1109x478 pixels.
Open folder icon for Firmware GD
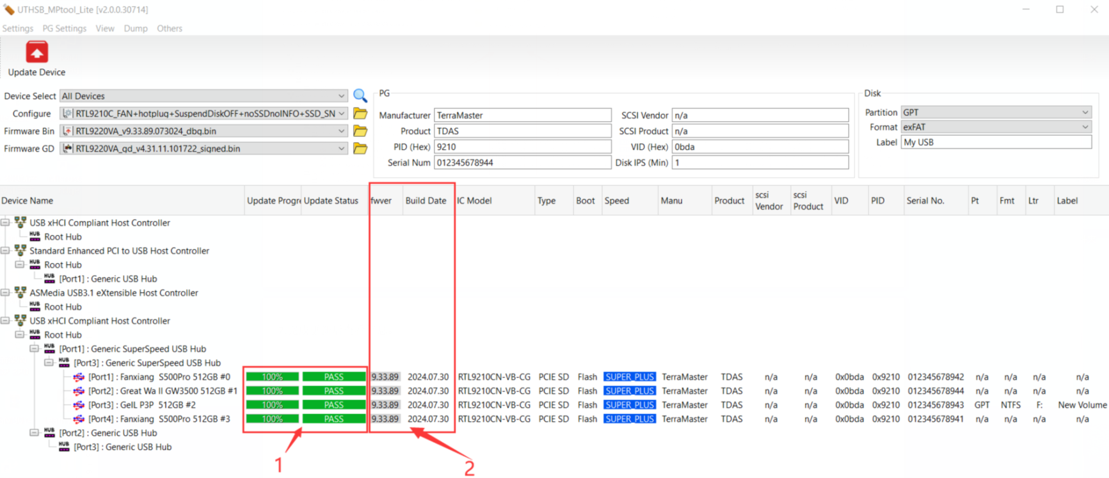click(x=360, y=148)
